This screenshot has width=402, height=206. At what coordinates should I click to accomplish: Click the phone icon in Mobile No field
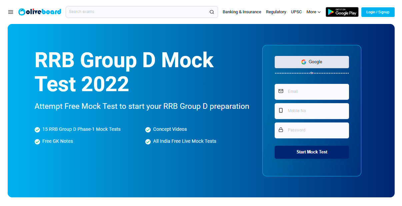(x=281, y=110)
